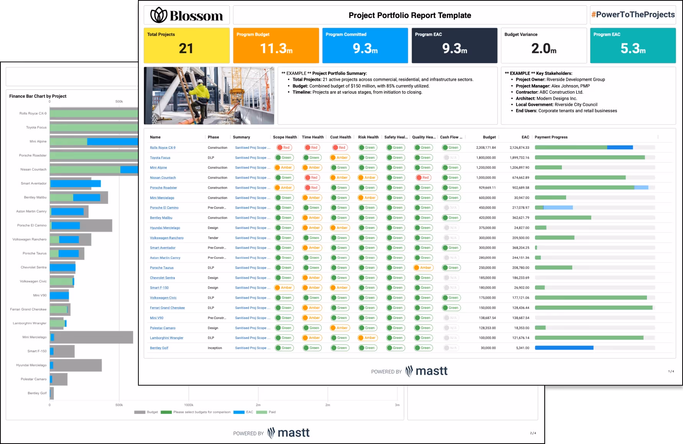Click the Amber scope health badge for Smart F-150
Viewport: 683px width, 444px height.
tap(284, 288)
